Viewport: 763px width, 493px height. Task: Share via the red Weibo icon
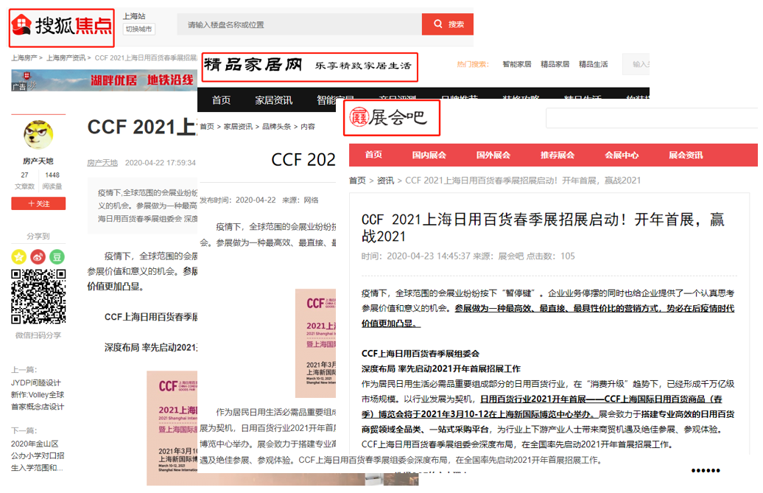click(x=38, y=257)
